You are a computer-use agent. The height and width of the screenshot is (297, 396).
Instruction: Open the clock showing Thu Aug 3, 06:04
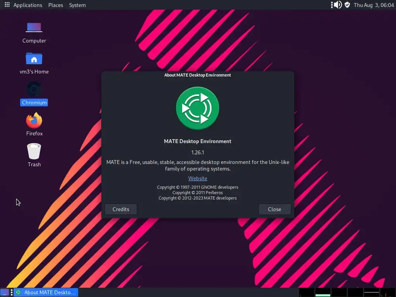coord(374,5)
